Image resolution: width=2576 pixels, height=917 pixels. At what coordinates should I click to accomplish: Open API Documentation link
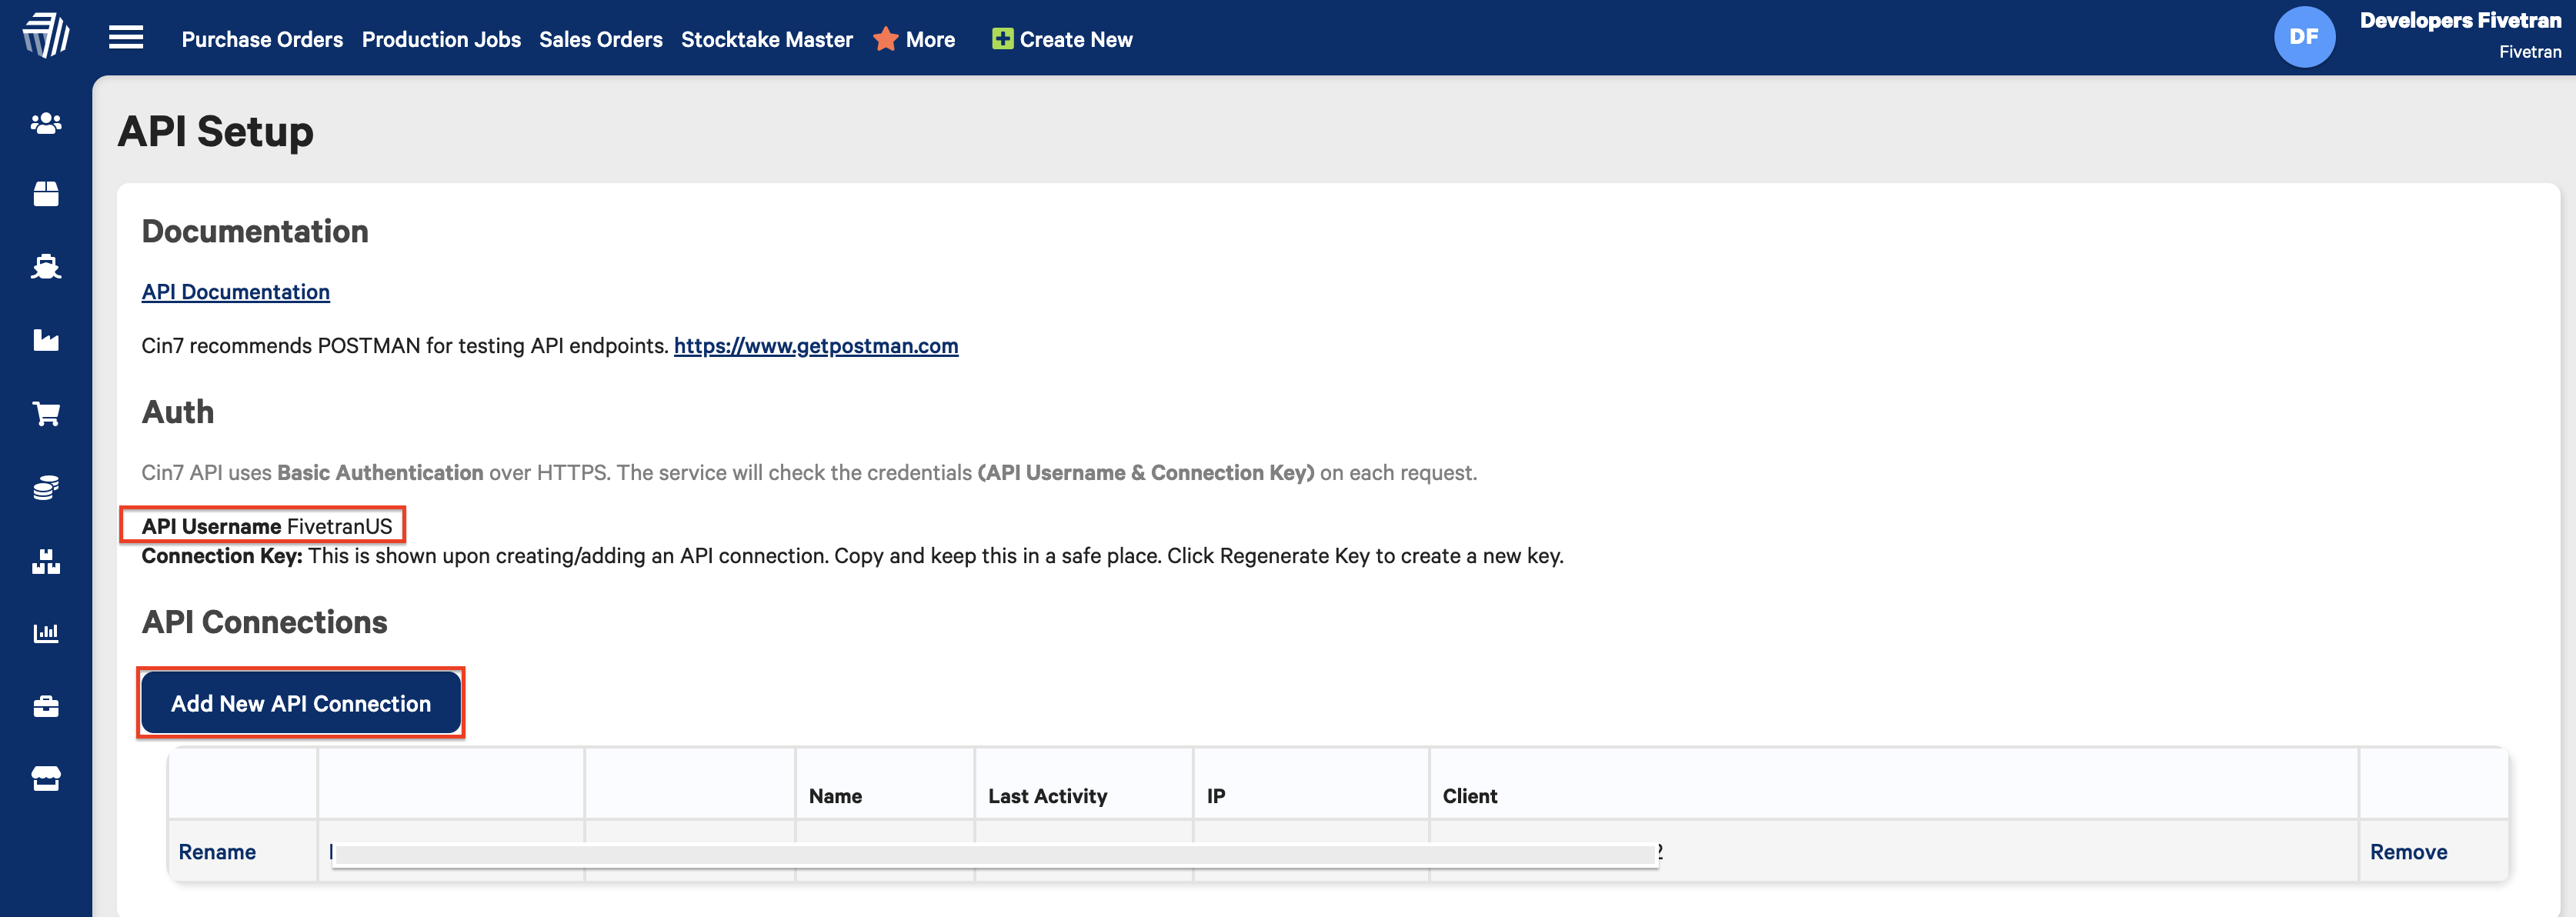coord(235,292)
